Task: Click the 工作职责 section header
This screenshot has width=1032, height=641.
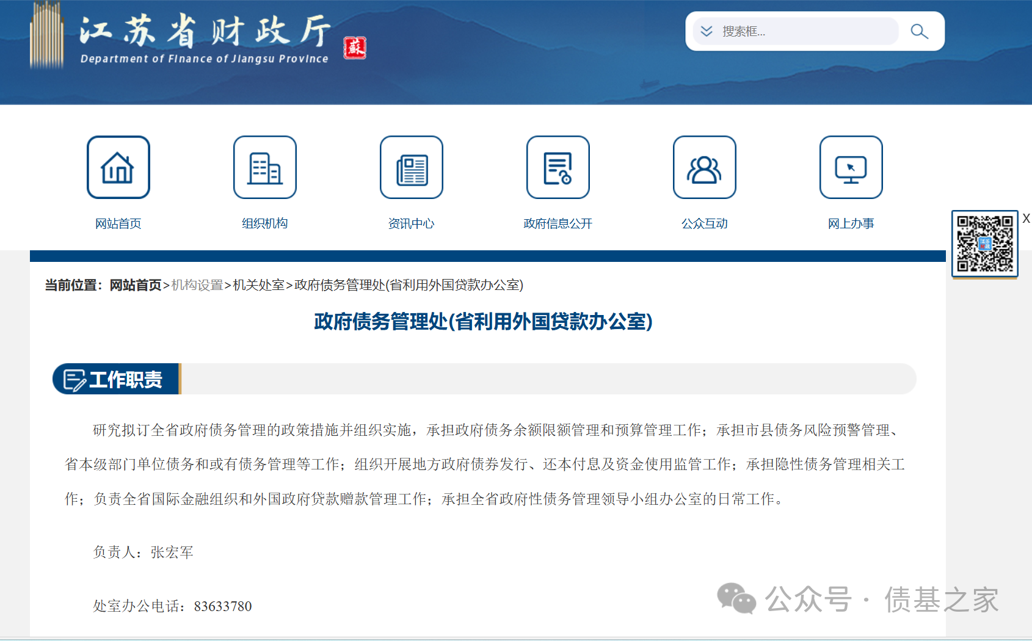Action: pyautogui.click(x=116, y=379)
